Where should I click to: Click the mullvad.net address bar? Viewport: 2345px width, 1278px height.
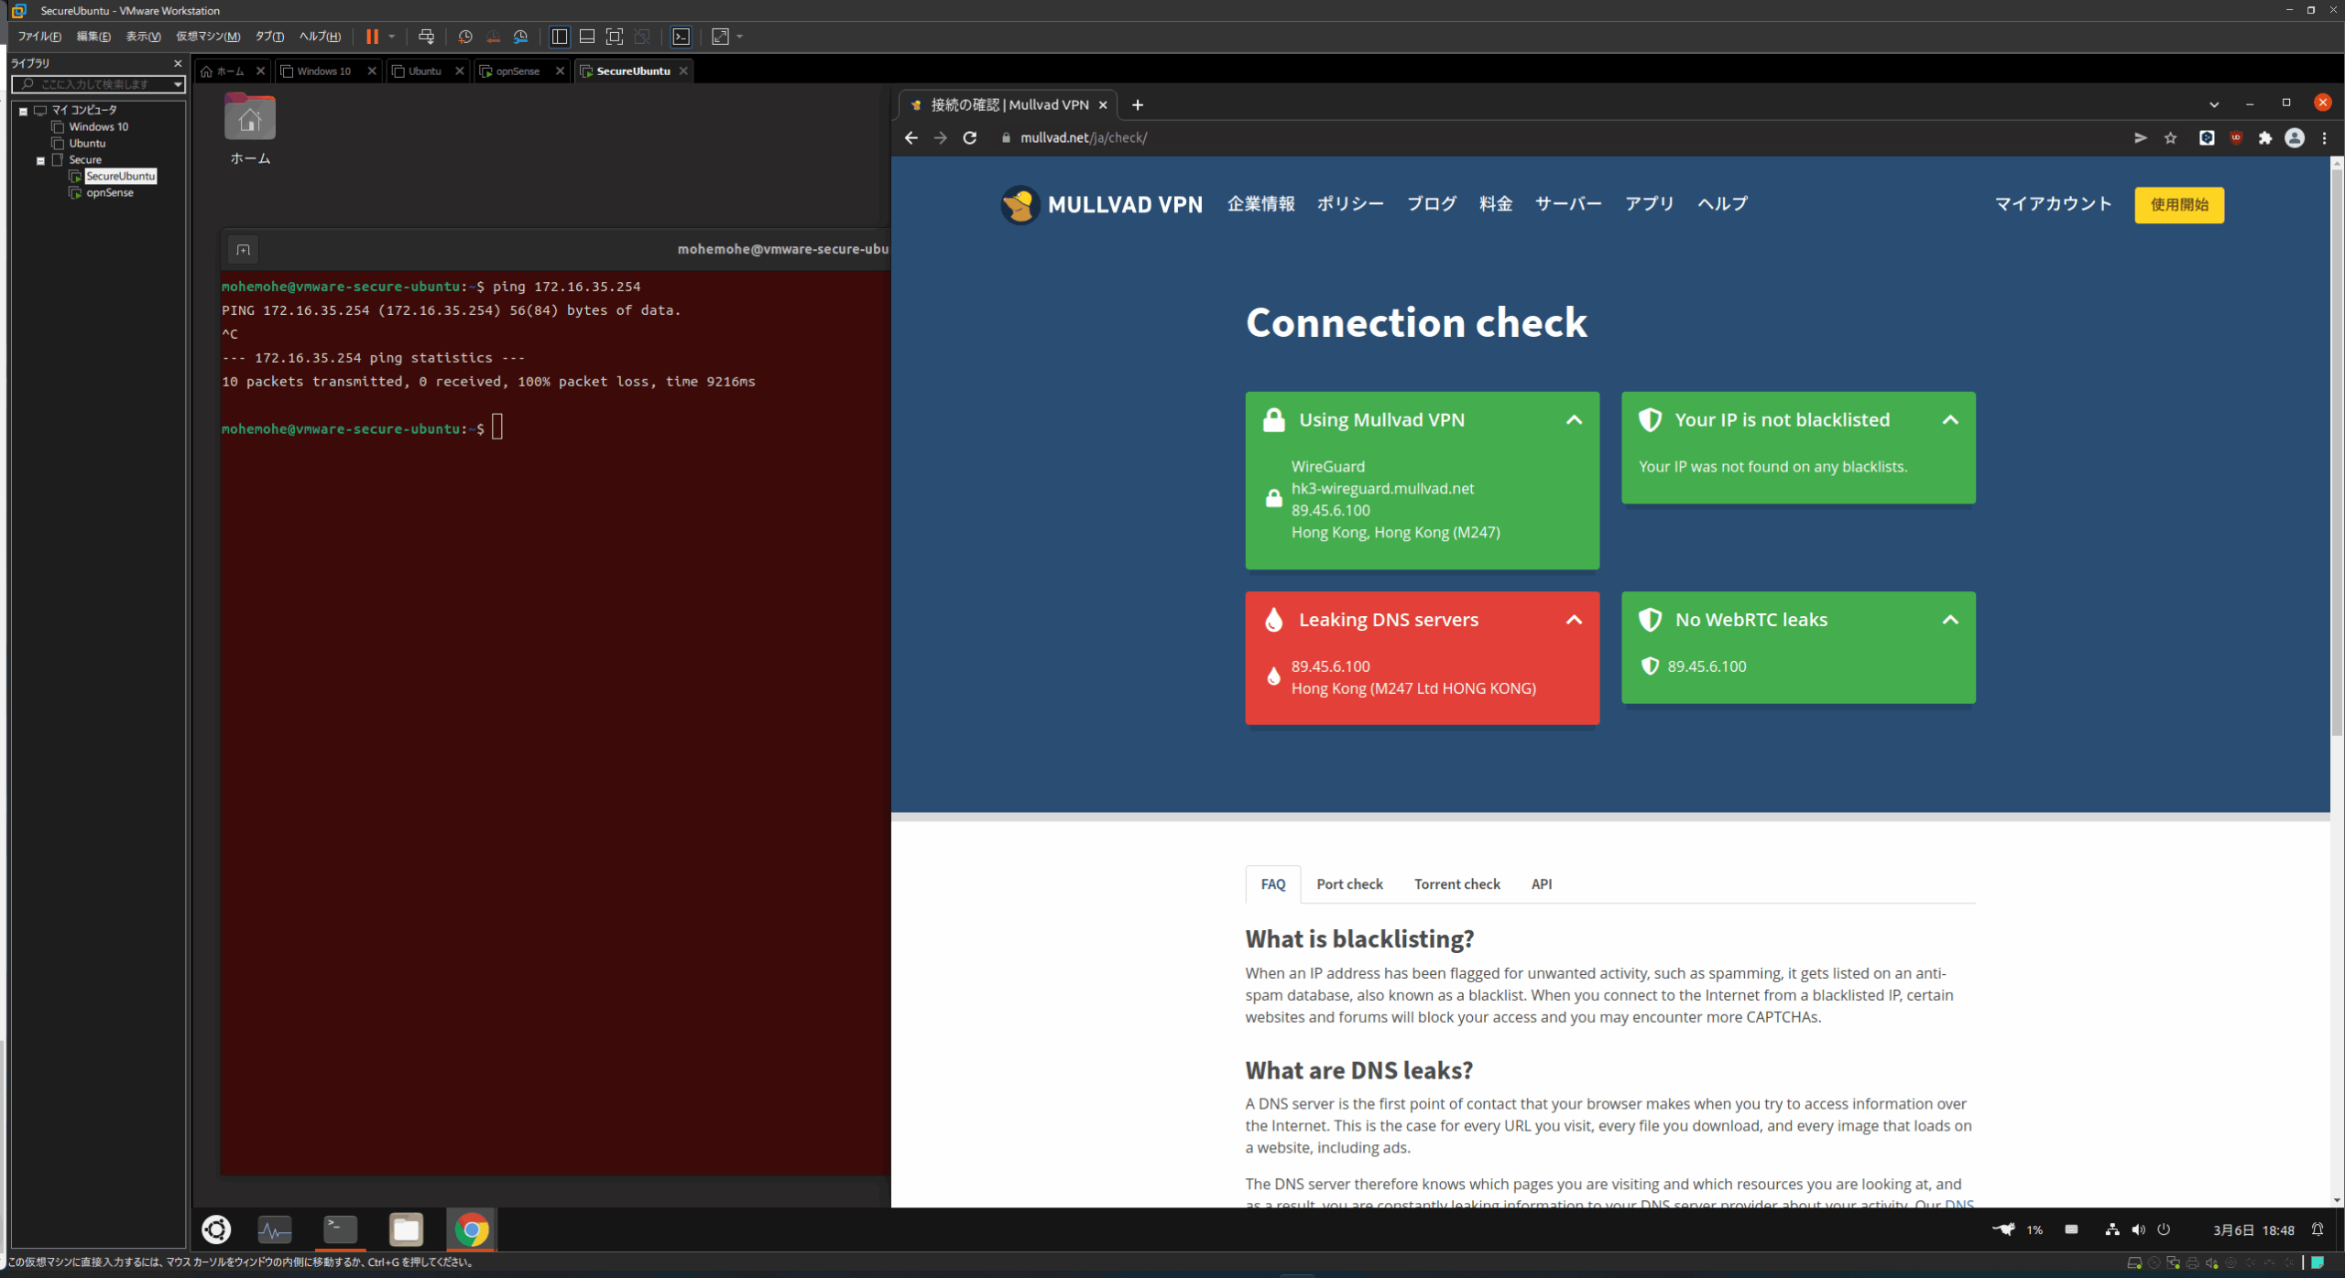1557,138
